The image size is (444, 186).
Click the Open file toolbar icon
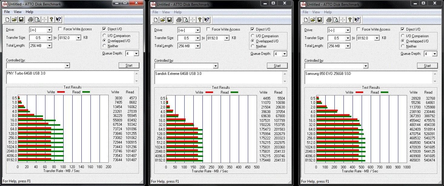tap(14, 19)
